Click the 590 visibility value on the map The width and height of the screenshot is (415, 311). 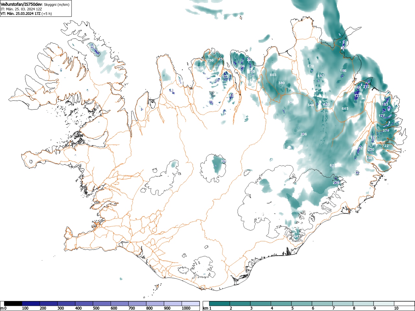coord(200,68)
